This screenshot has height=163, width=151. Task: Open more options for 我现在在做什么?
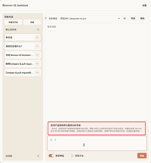[x=37, y=46]
